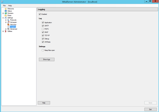Select Rules in the tree
Image resolution: width=159 pixels, height=112 pixels.
click(x=9, y=15)
